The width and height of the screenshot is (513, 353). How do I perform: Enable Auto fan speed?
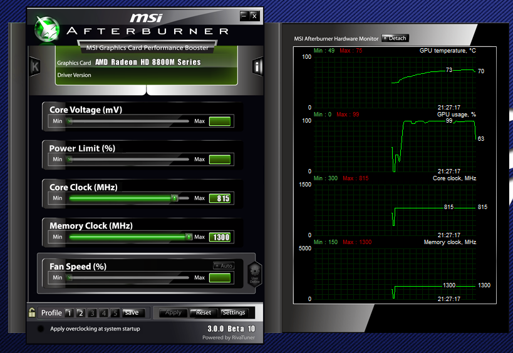[224, 266]
